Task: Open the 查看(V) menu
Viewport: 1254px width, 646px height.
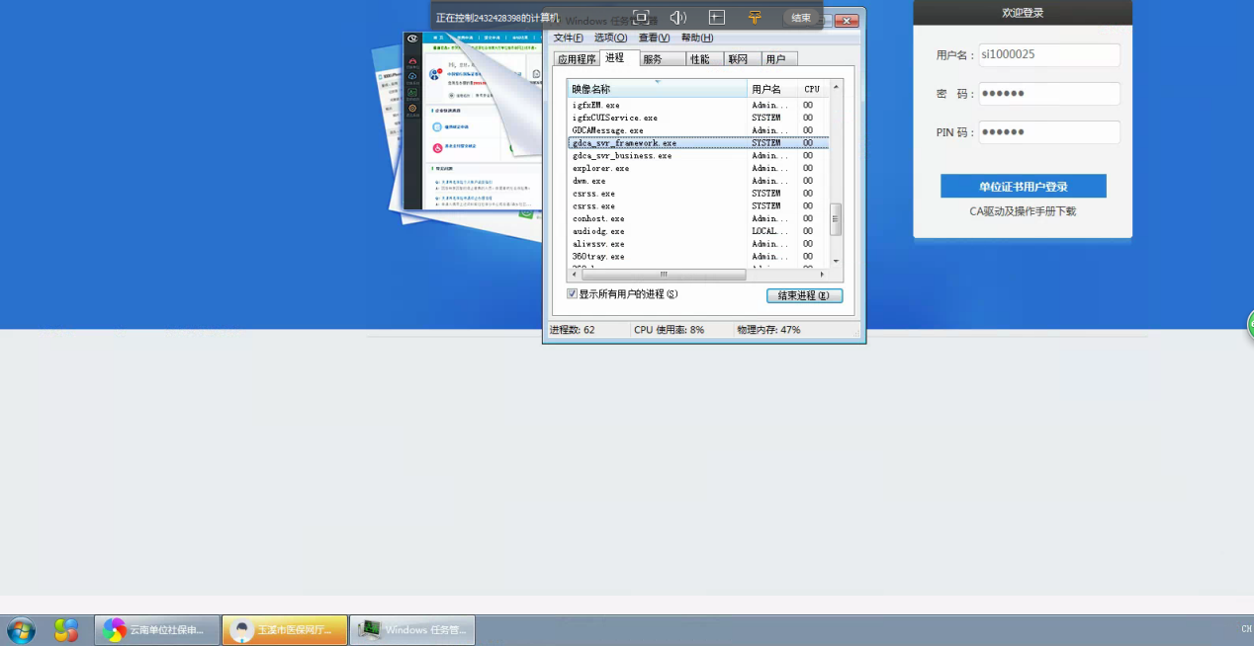Action: [x=654, y=38]
